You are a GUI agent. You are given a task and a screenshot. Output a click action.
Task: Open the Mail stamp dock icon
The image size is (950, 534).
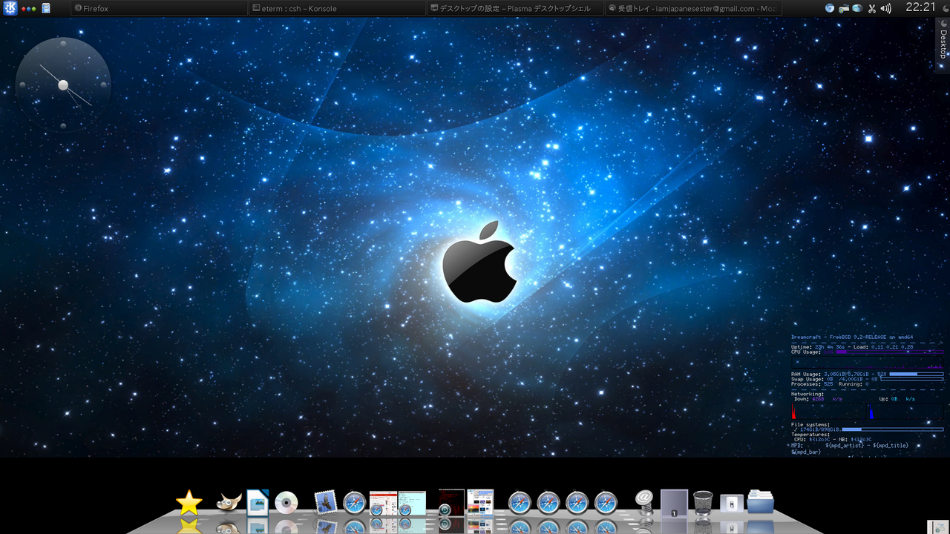click(x=326, y=503)
